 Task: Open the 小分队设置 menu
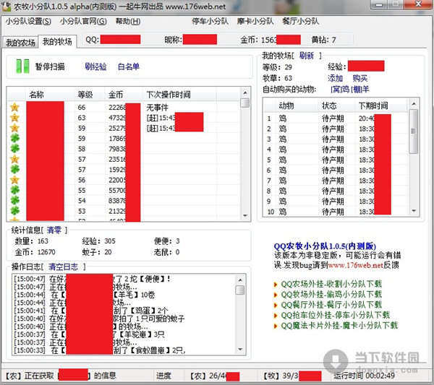[x=28, y=21]
